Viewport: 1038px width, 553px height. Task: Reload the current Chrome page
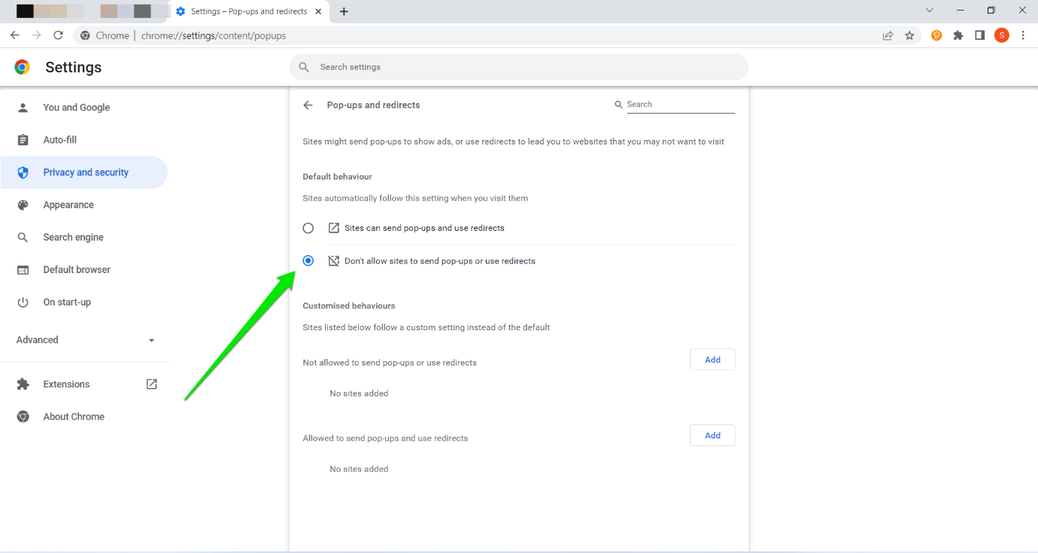(58, 35)
